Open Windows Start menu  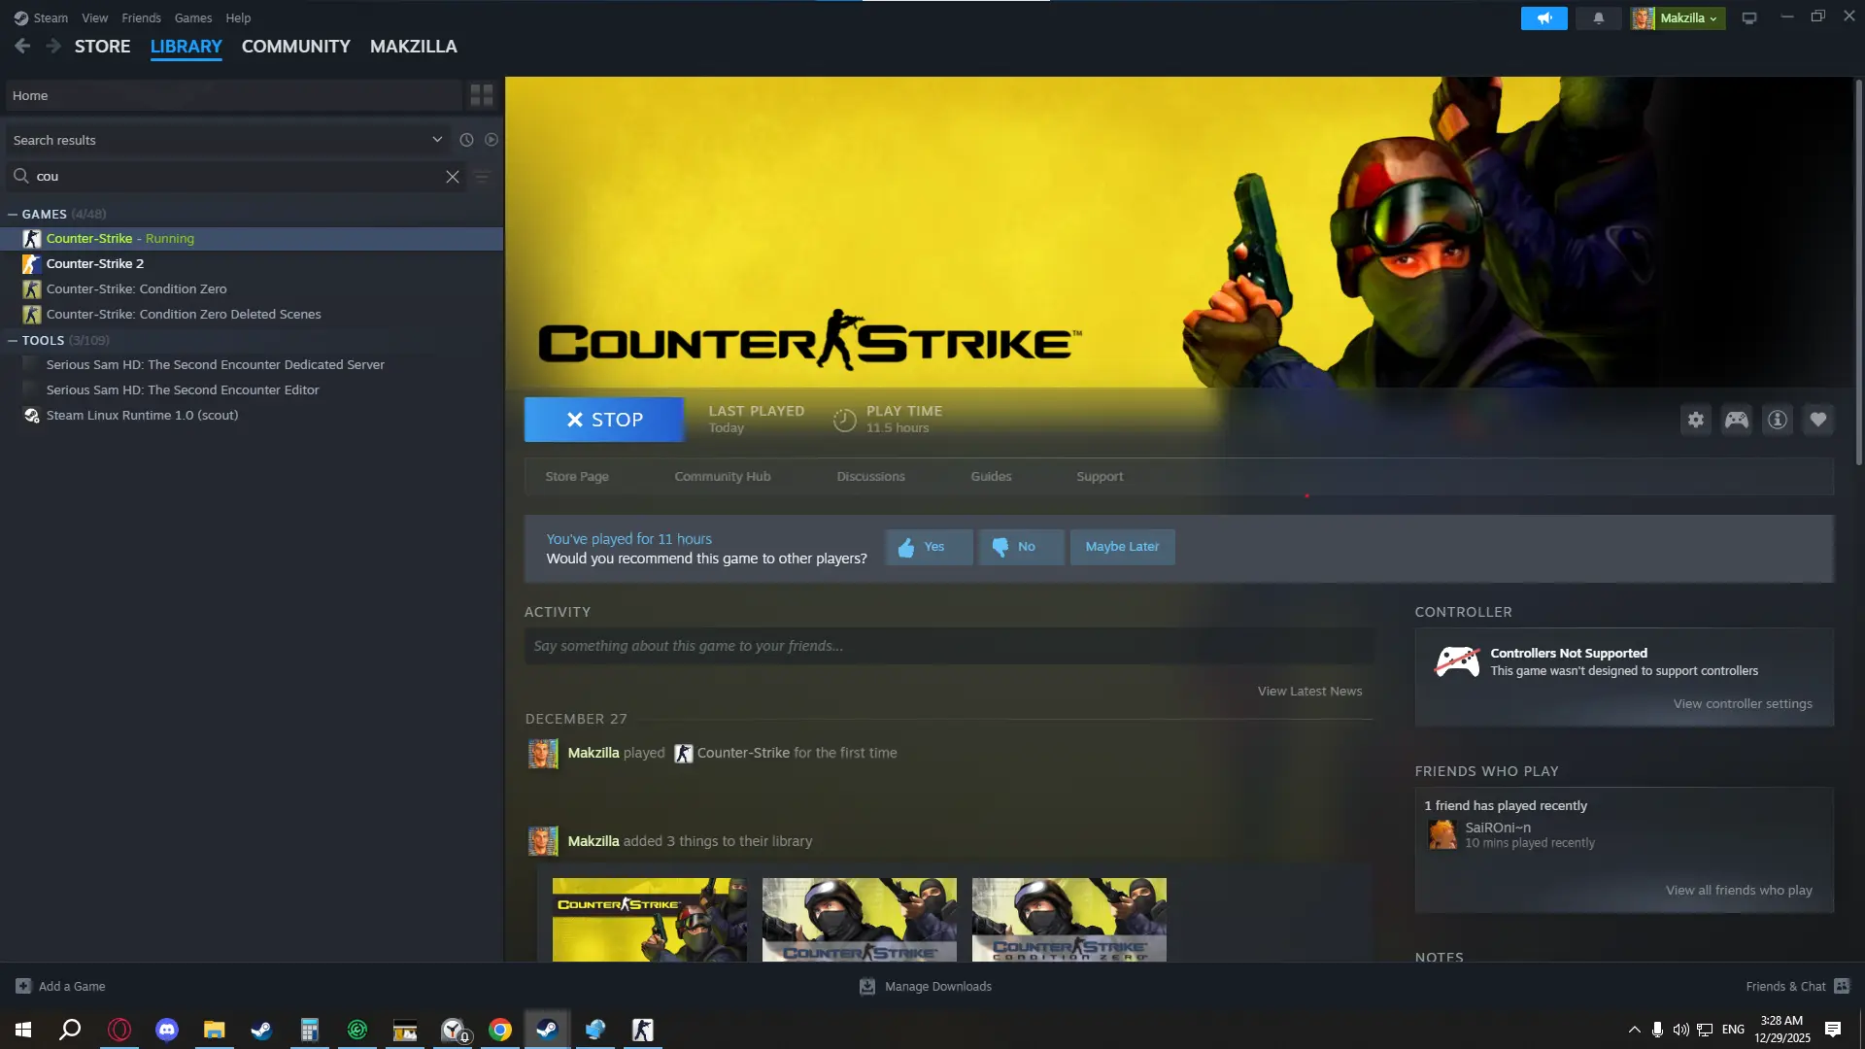coord(23,1030)
